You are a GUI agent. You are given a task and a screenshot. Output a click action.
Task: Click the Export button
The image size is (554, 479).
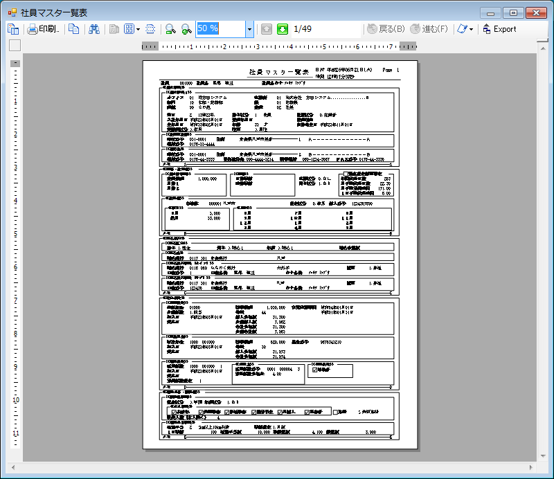[x=499, y=29]
